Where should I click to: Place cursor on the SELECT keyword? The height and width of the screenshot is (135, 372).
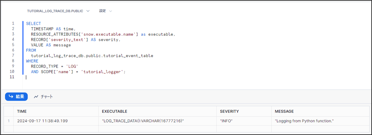click(34, 23)
